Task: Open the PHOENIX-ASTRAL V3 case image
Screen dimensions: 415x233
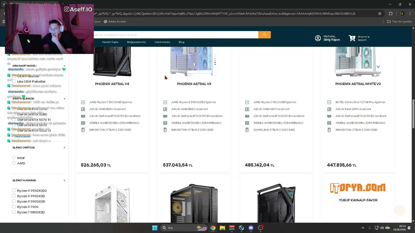Action: [x=194, y=61]
